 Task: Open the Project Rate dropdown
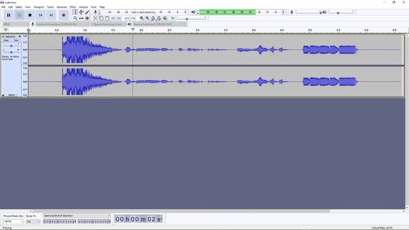[x=13, y=222]
